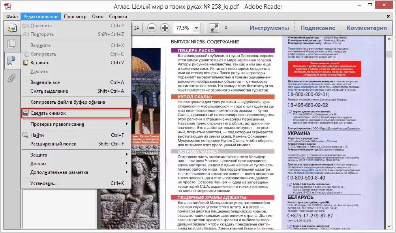
Task: Click phone number 8-800-200-02-01 in document
Action: [310, 95]
